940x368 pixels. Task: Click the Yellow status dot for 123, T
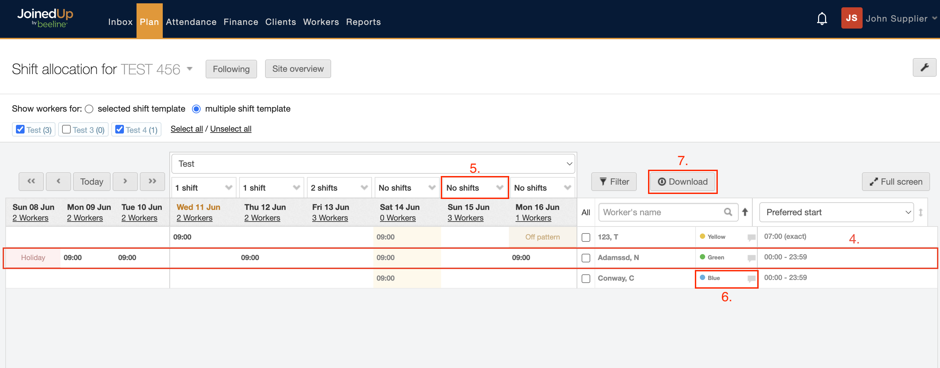(x=702, y=236)
